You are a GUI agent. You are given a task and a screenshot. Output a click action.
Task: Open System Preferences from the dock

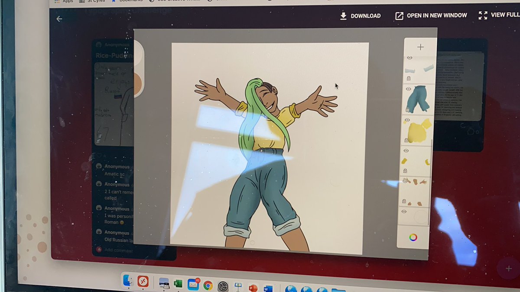223,286
